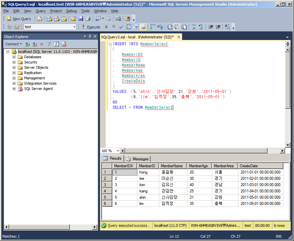Open a new DMX Query
Viewport: 294px width, 241px height.
[x=56, y=19]
